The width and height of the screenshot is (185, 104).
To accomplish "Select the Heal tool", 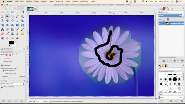I will point(22,34).
